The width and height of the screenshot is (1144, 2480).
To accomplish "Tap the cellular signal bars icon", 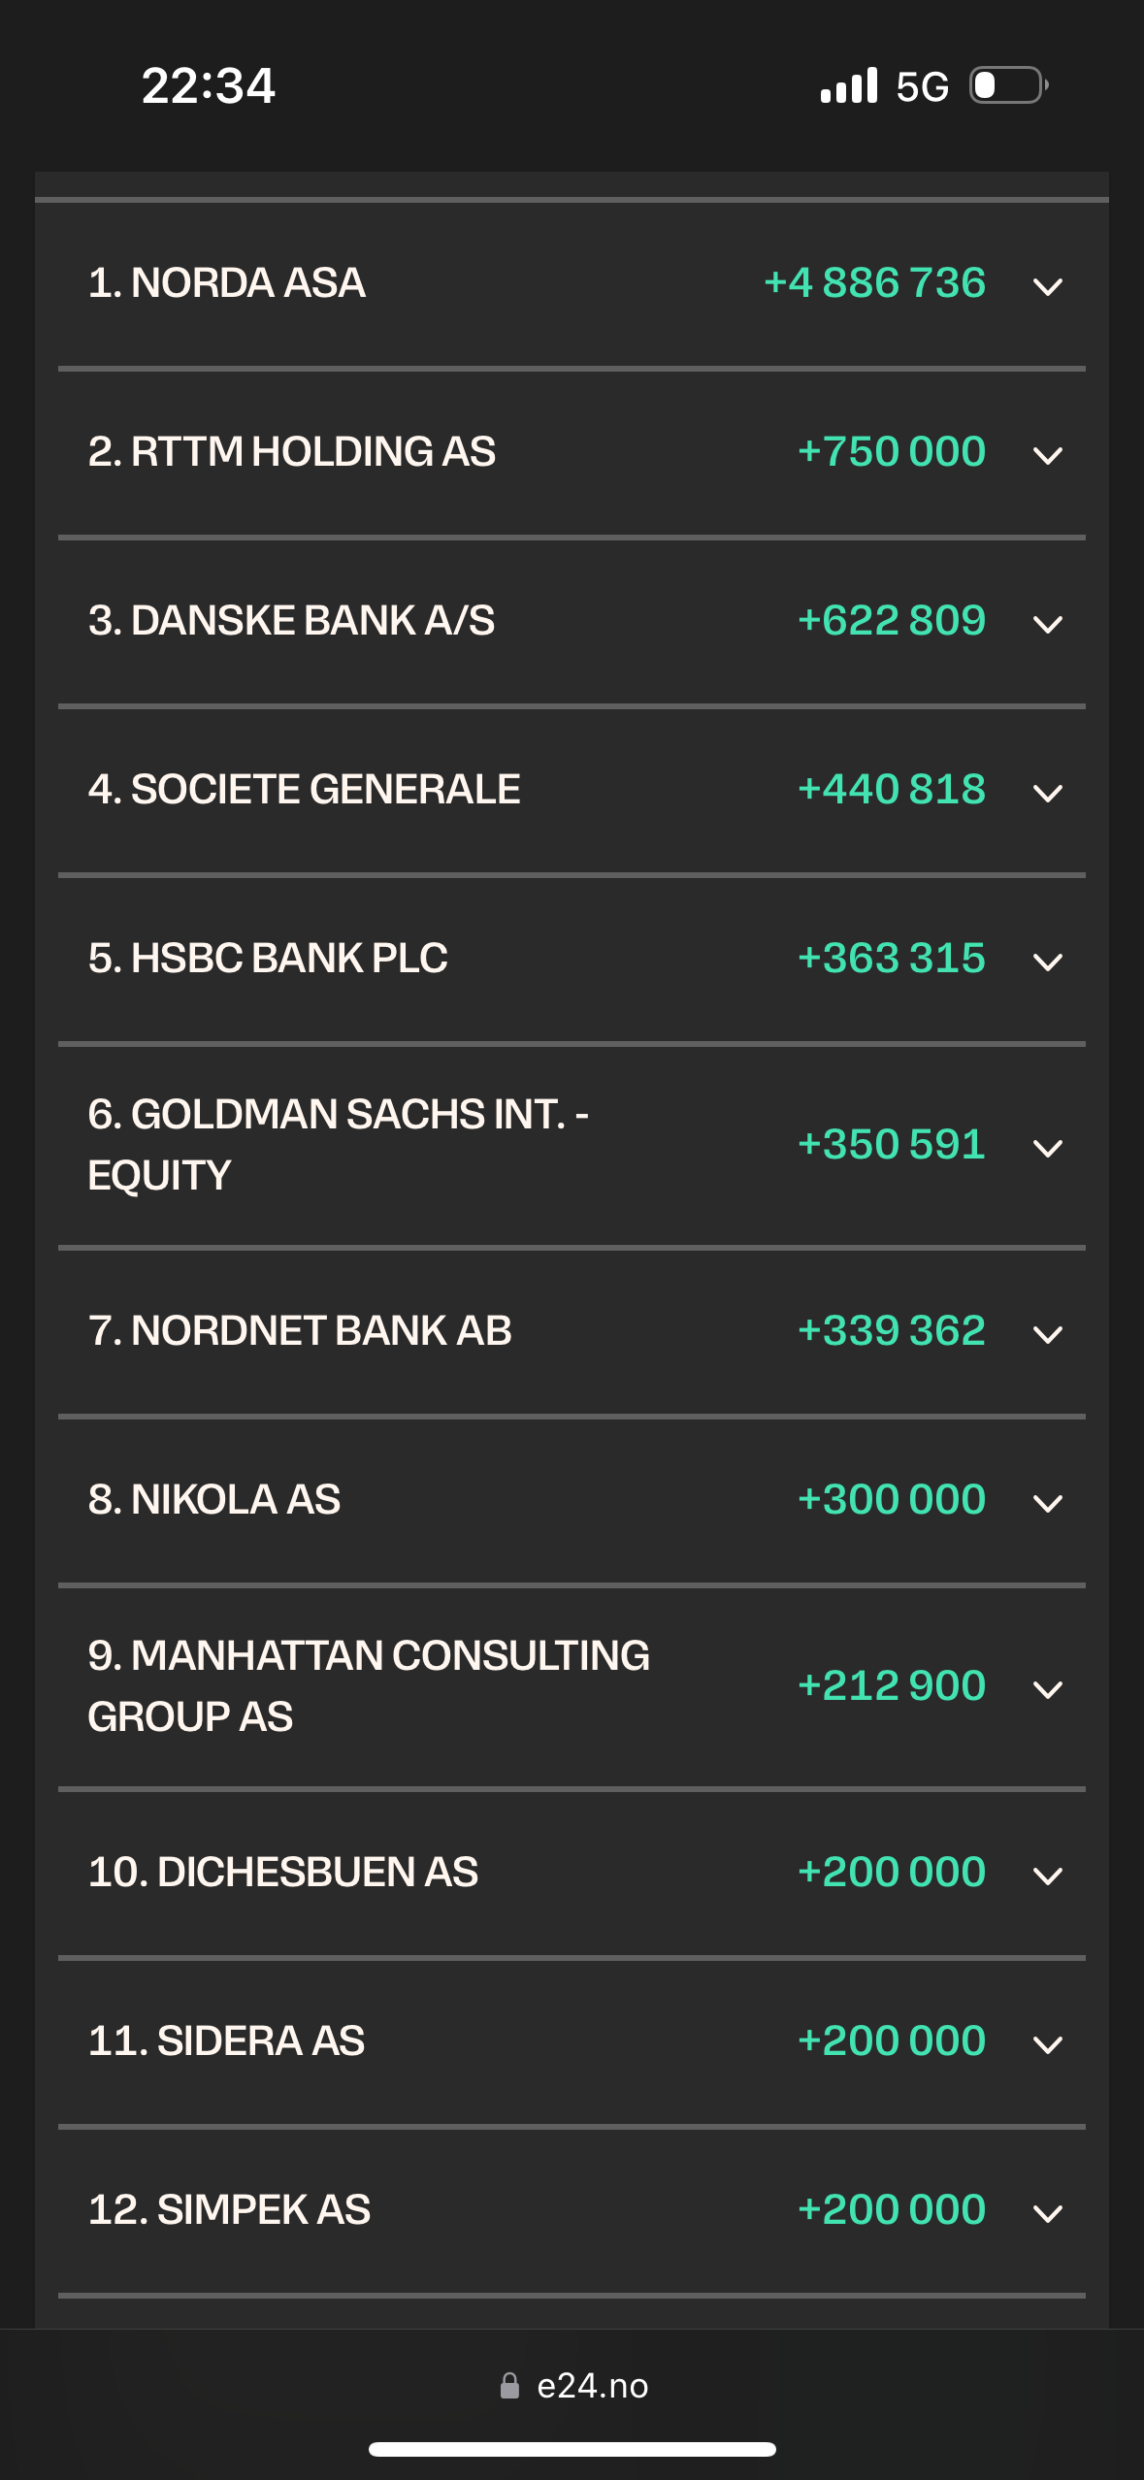I will (849, 85).
